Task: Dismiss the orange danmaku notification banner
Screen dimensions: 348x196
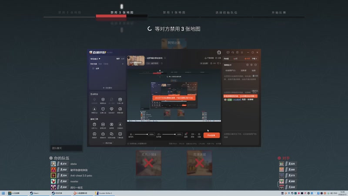Action: pos(256,96)
